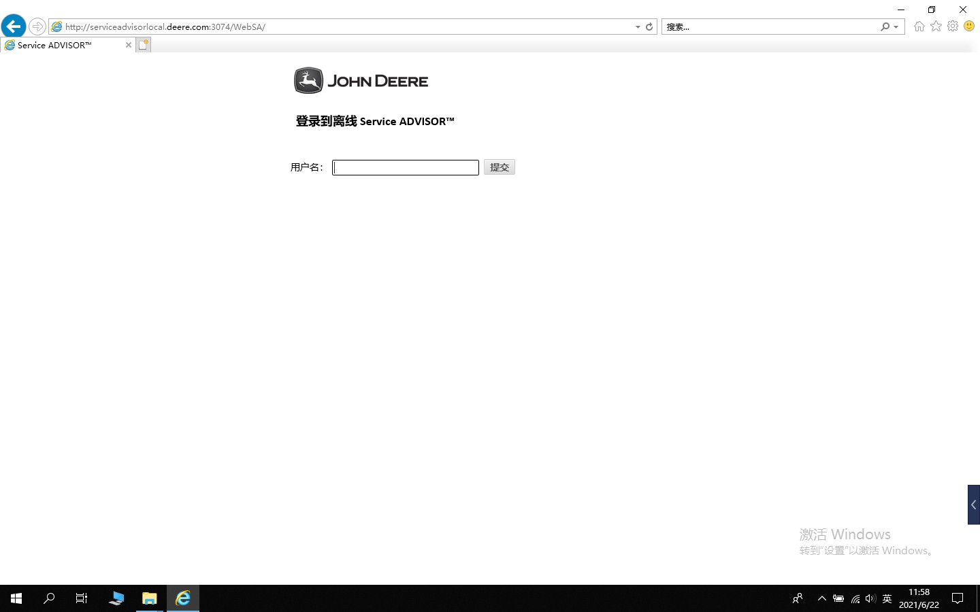Click the browser Forward arrow button
The height and width of the screenshot is (612, 980).
pos(37,27)
